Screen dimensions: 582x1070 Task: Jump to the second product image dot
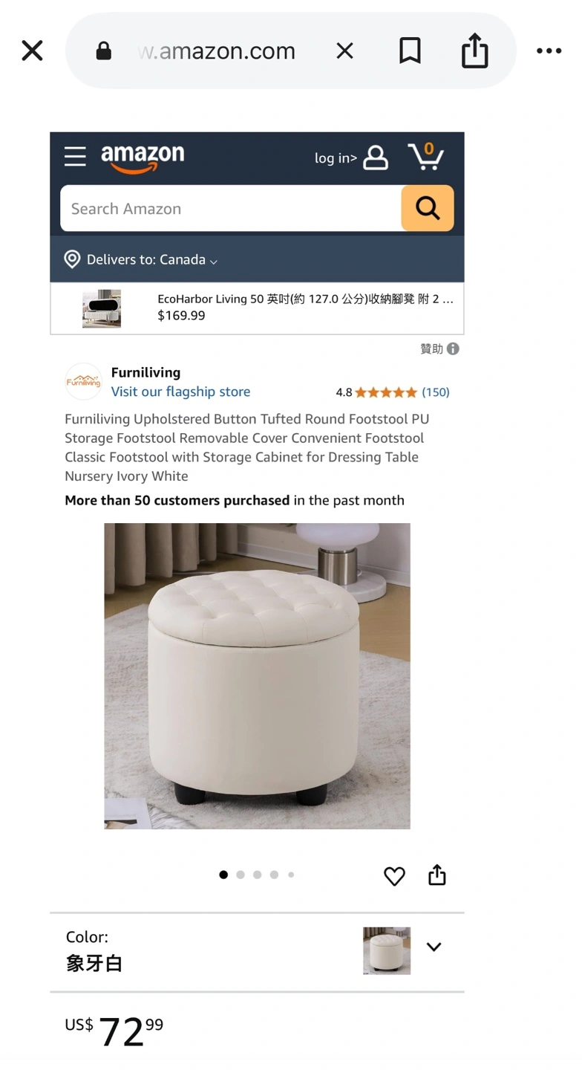(241, 875)
